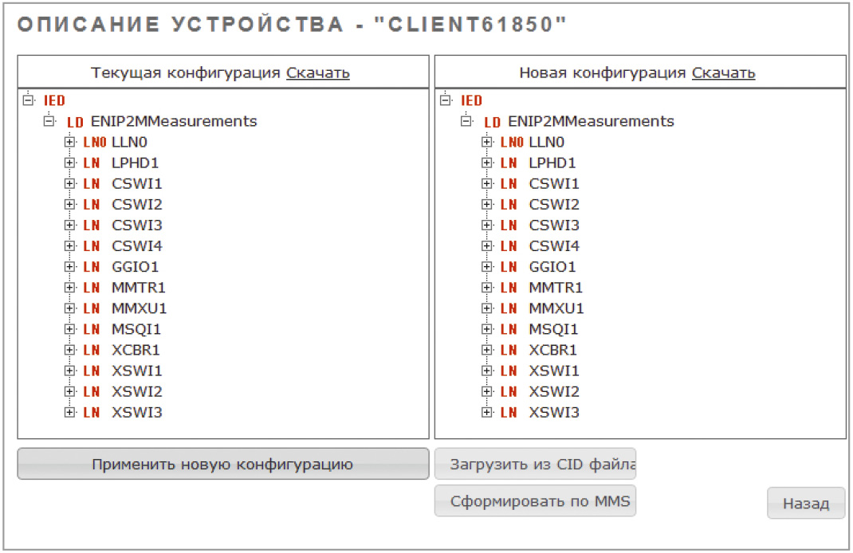Click the red IED label in current configuration
This screenshot has height=553, width=853.
point(54,100)
